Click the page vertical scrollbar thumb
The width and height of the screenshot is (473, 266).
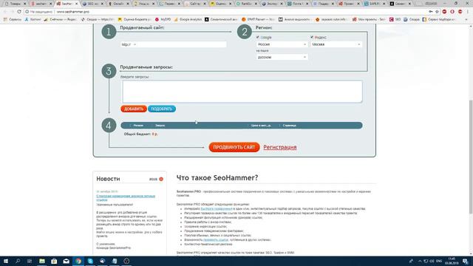[470, 157]
